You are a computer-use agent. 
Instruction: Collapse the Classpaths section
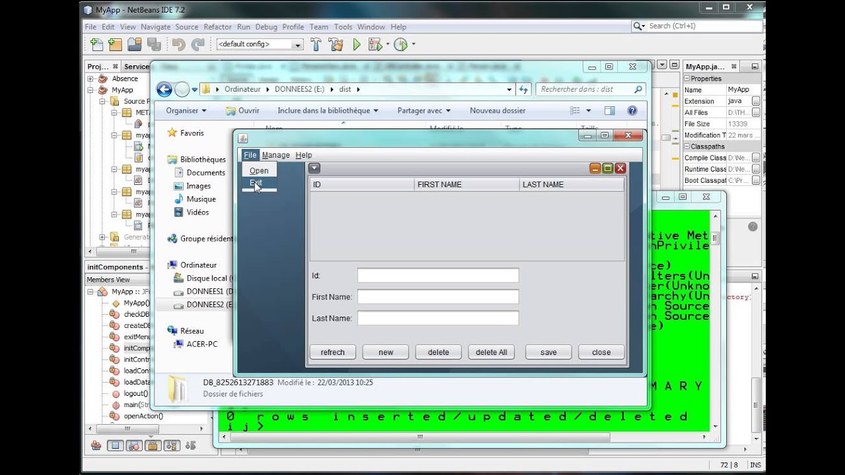687,146
